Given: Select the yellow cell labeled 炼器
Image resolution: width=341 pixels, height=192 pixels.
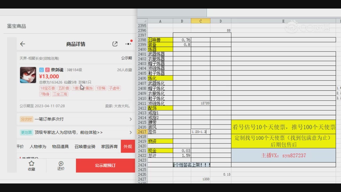Looking at the screenshot, I should click(160, 49).
